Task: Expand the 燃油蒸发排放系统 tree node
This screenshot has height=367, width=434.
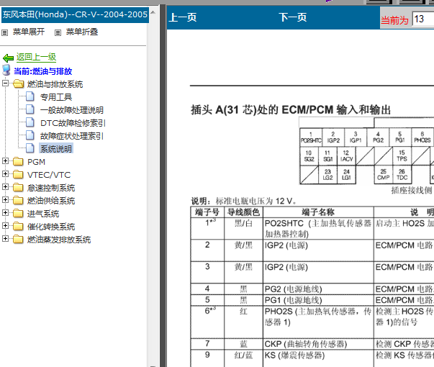Action: [5, 239]
